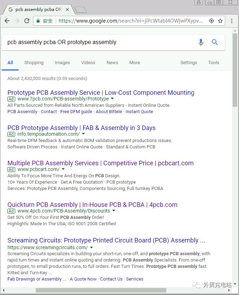Switch to the Shopping results tab
This screenshot has width=239, height=295.
point(34,63)
